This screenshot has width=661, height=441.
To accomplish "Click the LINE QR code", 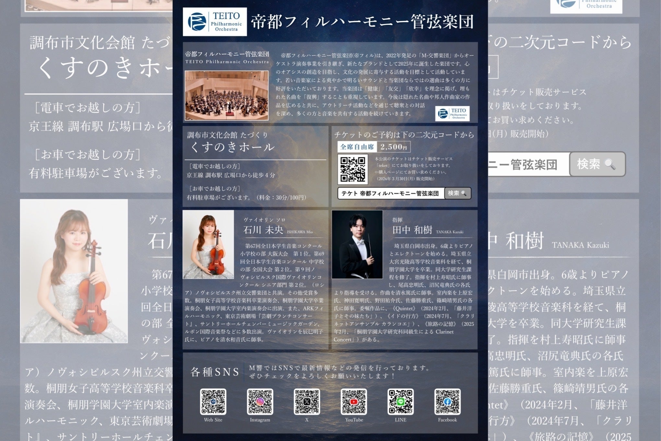I will click(x=400, y=401).
